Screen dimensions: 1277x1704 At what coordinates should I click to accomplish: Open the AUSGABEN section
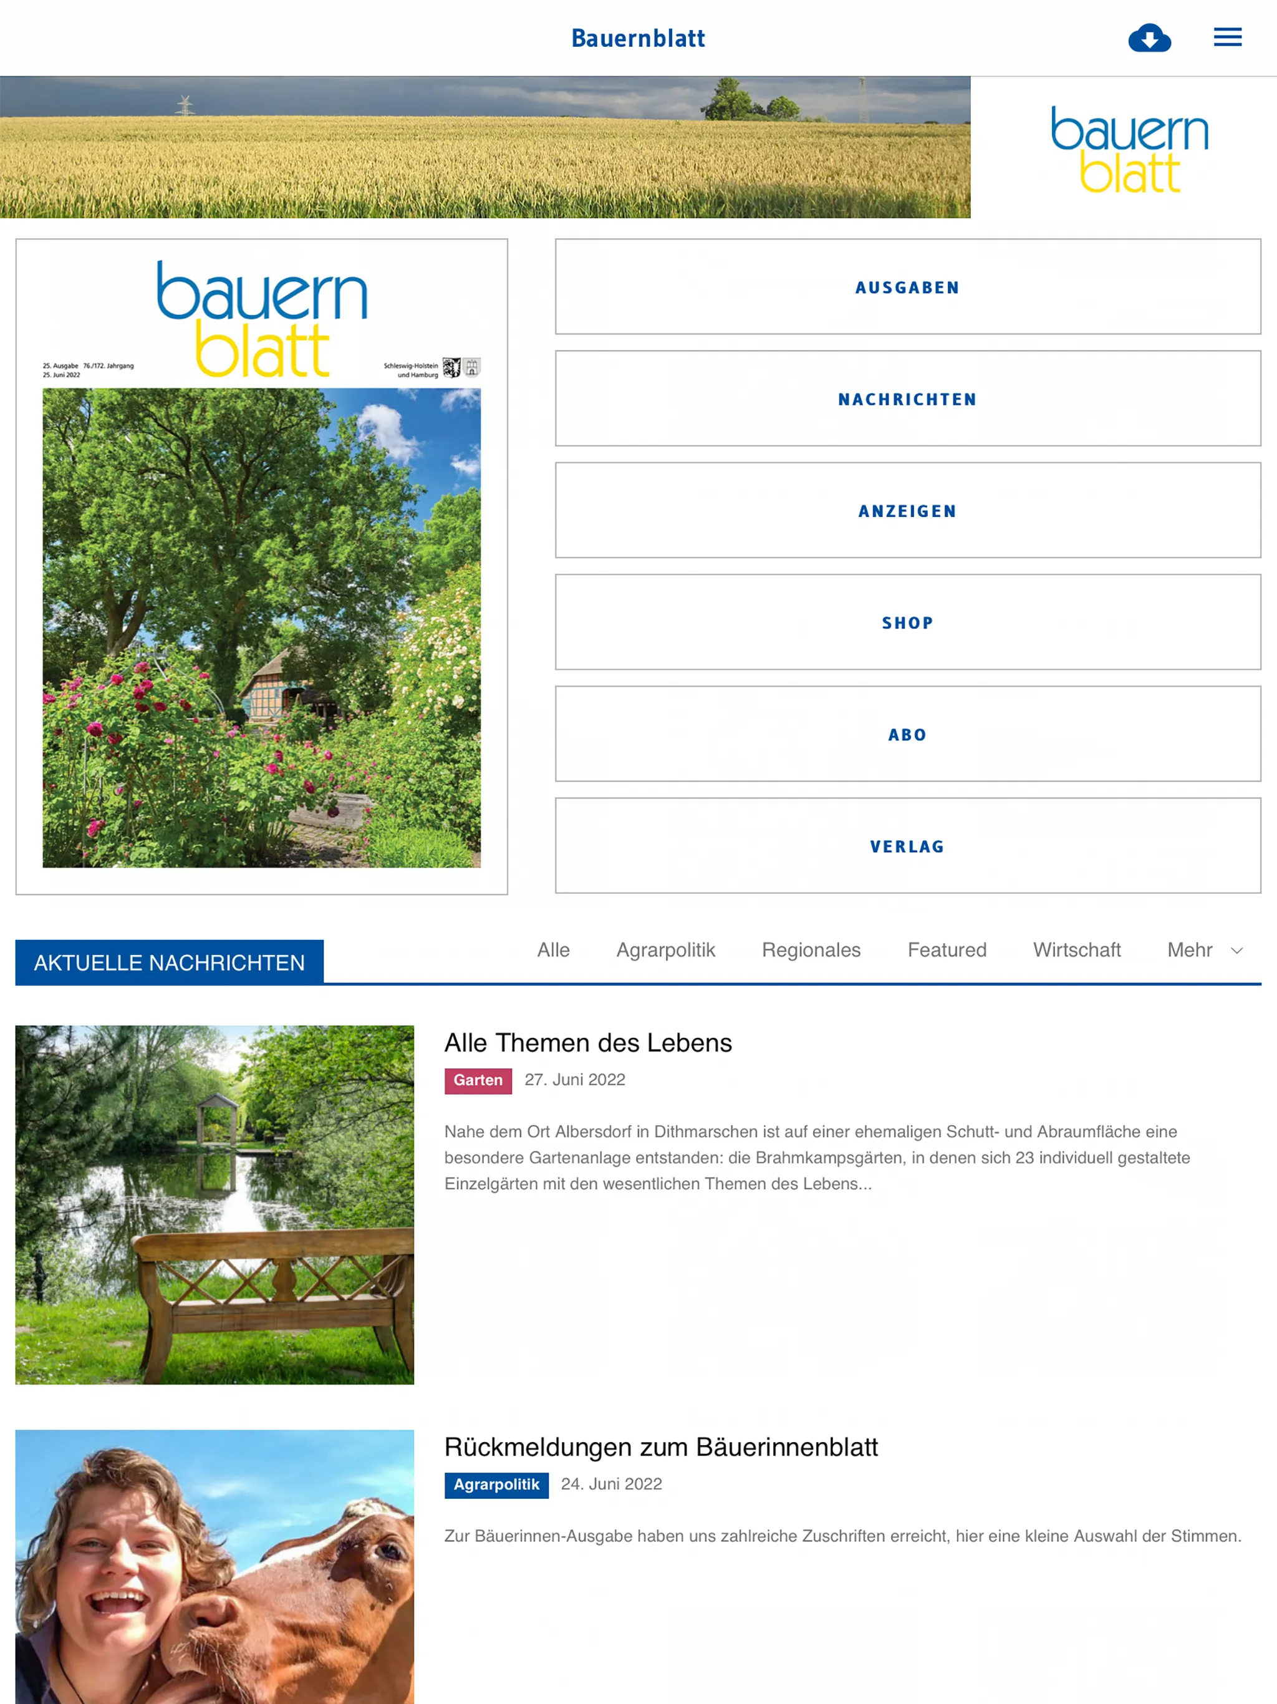click(x=907, y=286)
